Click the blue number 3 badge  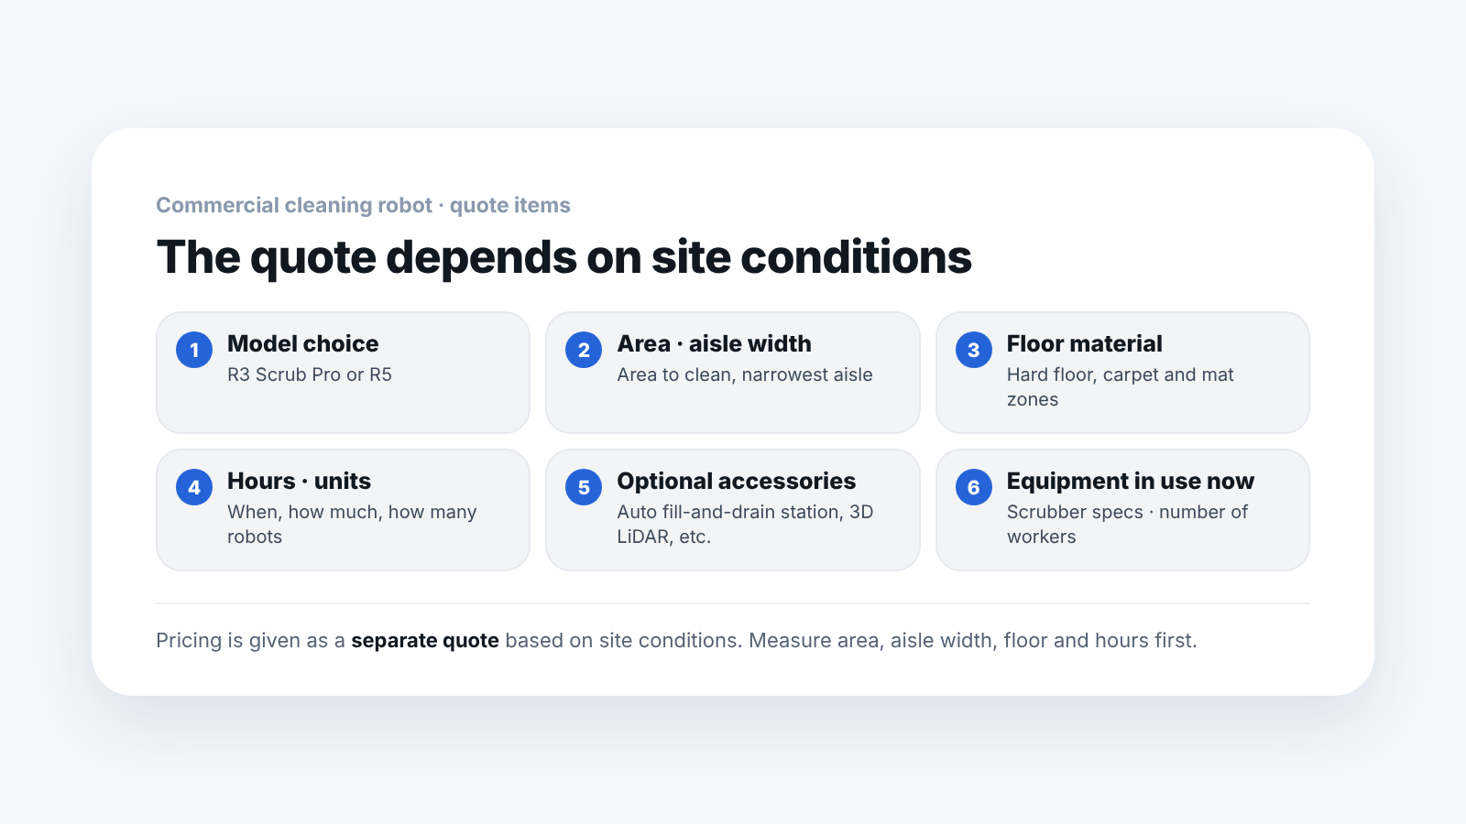[x=974, y=350]
